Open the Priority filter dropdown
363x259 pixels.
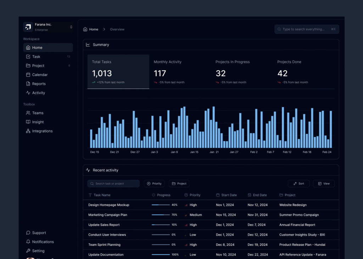[154, 184]
